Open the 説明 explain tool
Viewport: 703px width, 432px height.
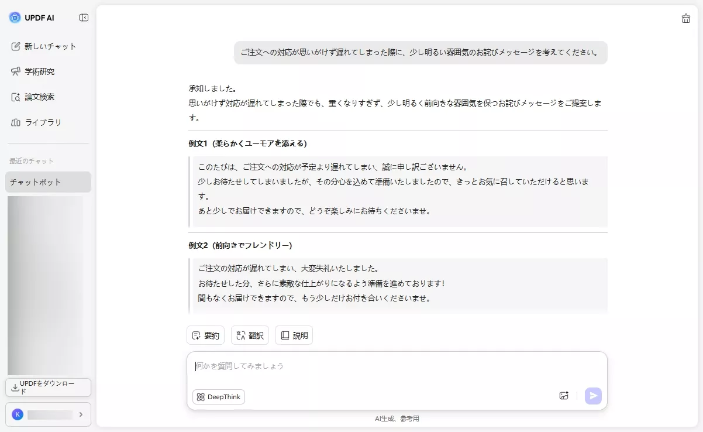pos(294,335)
